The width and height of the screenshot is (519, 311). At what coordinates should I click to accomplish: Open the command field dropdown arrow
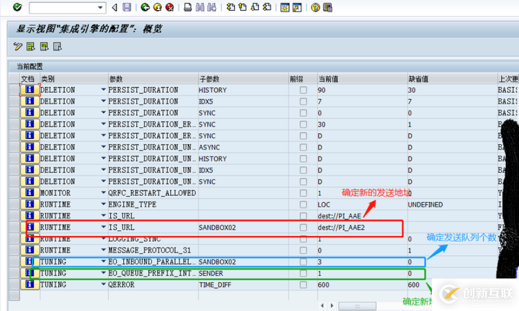(100, 7)
